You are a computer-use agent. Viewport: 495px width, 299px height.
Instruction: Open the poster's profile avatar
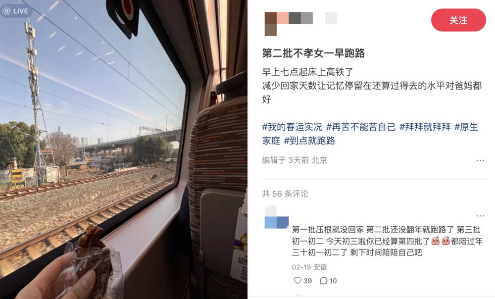pos(271,24)
